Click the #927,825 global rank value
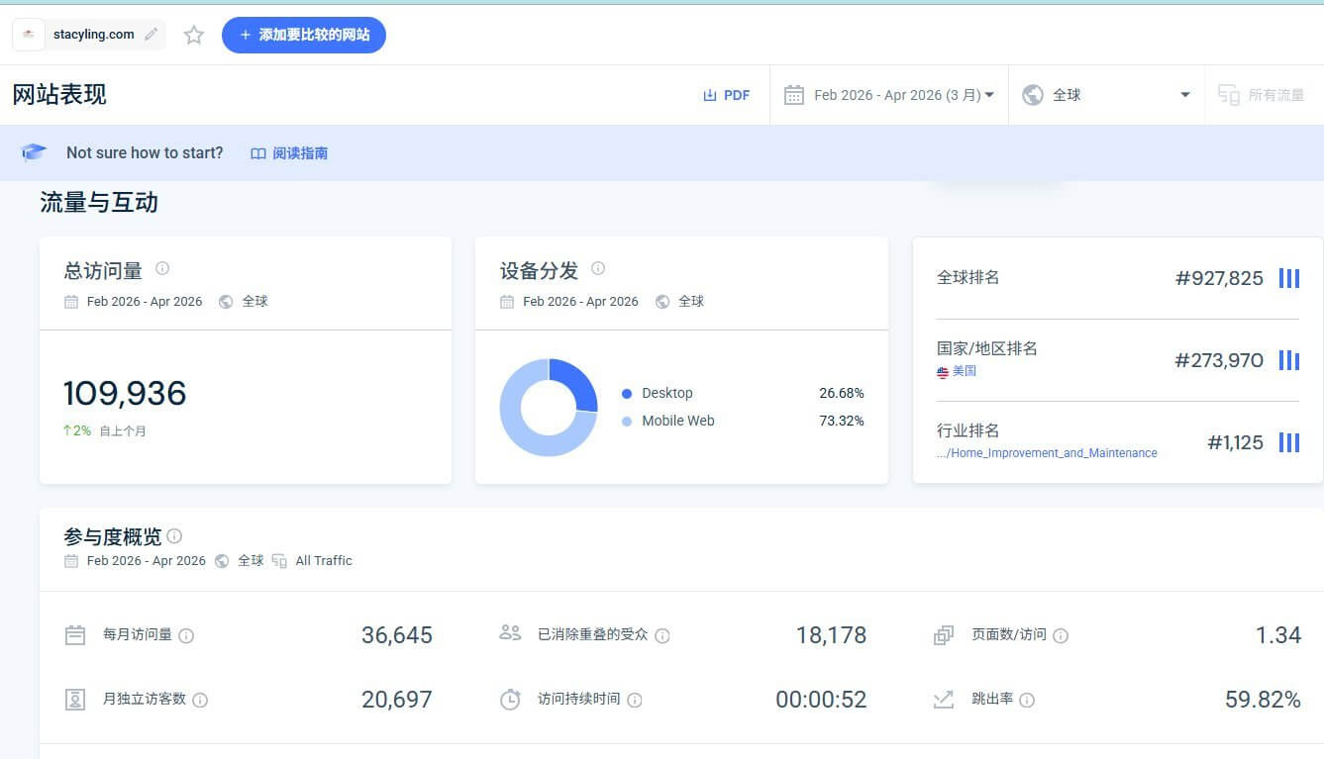 (1219, 278)
